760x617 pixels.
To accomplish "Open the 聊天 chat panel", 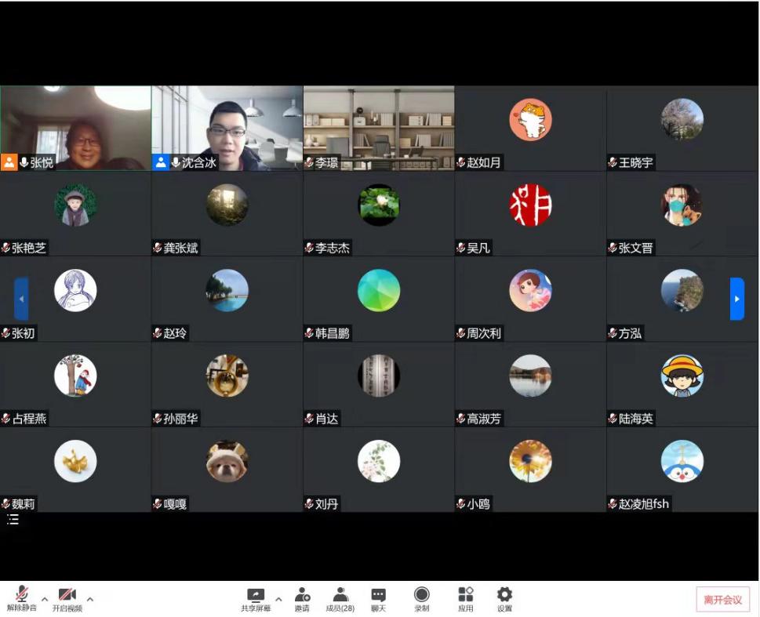I will pyautogui.click(x=378, y=598).
